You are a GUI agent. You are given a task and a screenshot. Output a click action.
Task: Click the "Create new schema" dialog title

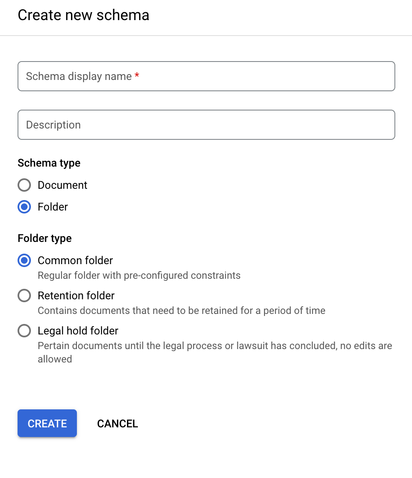pos(84,15)
